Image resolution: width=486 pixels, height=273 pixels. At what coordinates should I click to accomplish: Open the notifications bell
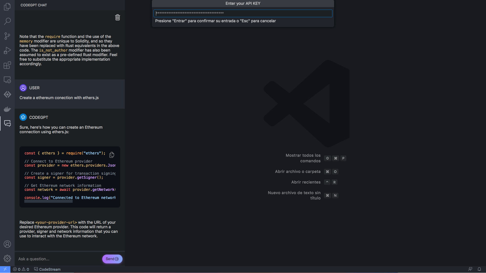point(479,269)
